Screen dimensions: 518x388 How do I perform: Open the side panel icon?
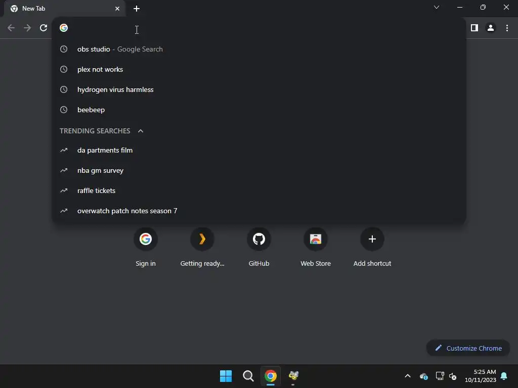[474, 28]
